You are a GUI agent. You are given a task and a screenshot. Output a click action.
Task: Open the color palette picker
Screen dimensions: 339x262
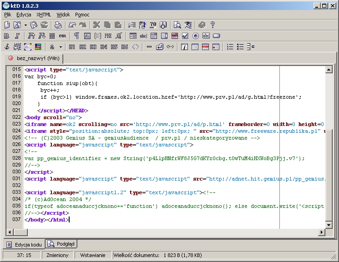point(38,47)
